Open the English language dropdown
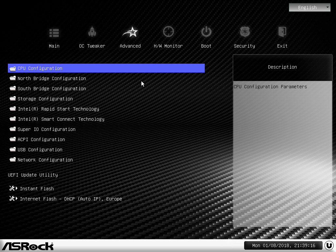 pyautogui.click(x=310, y=8)
